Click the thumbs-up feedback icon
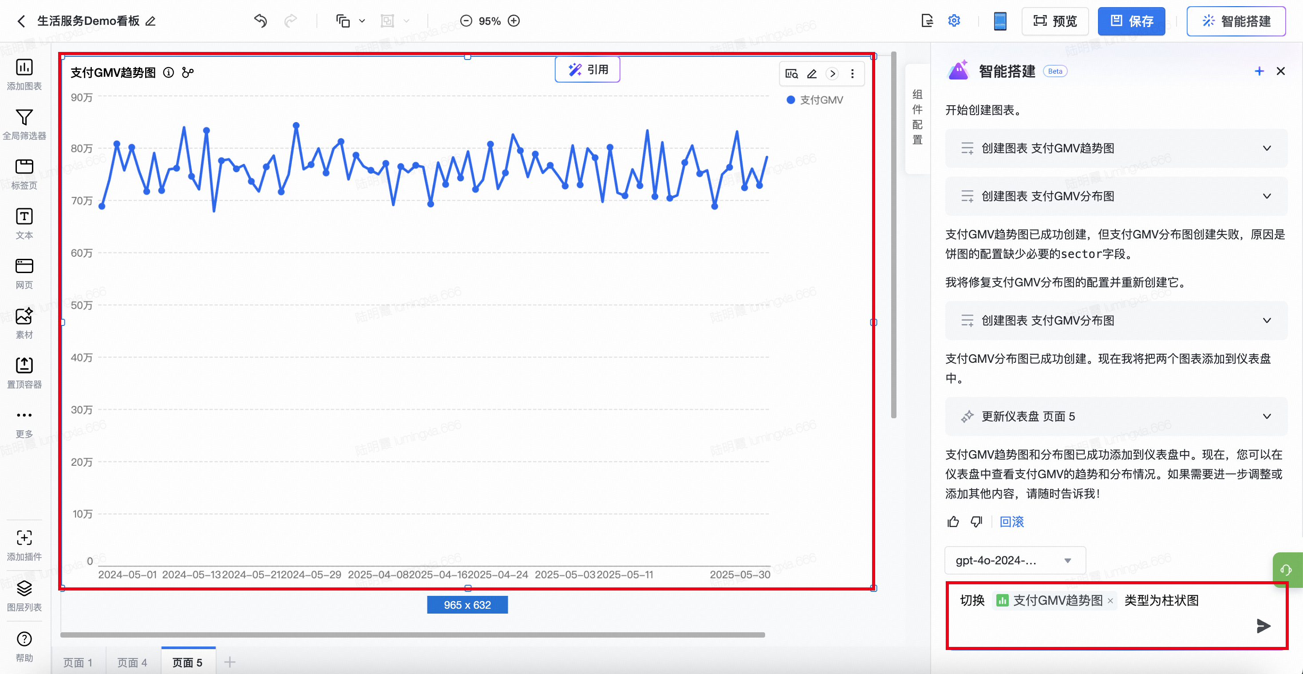This screenshot has height=674, width=1303. 953,522
